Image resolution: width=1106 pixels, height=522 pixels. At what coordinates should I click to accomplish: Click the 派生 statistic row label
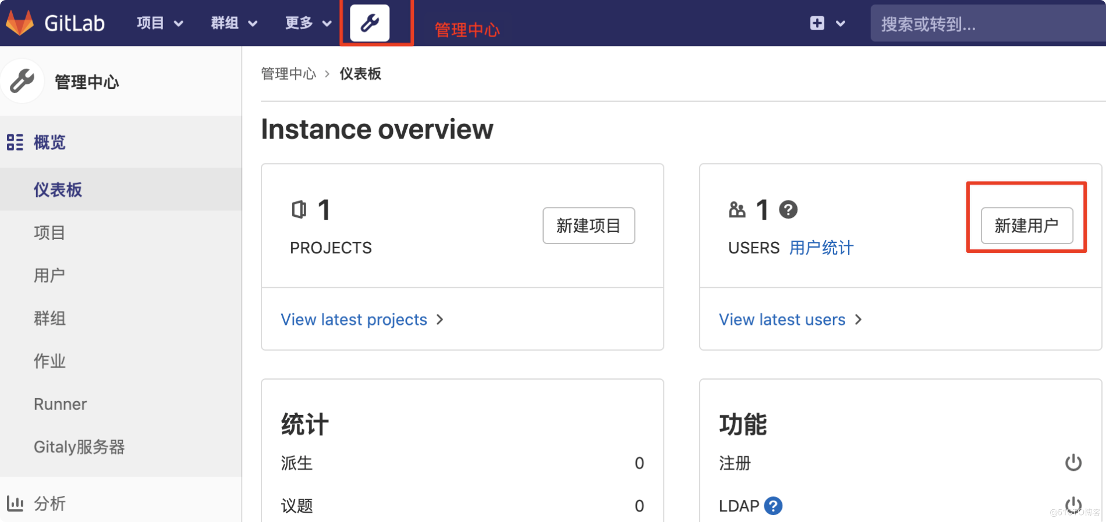point(297,463)
